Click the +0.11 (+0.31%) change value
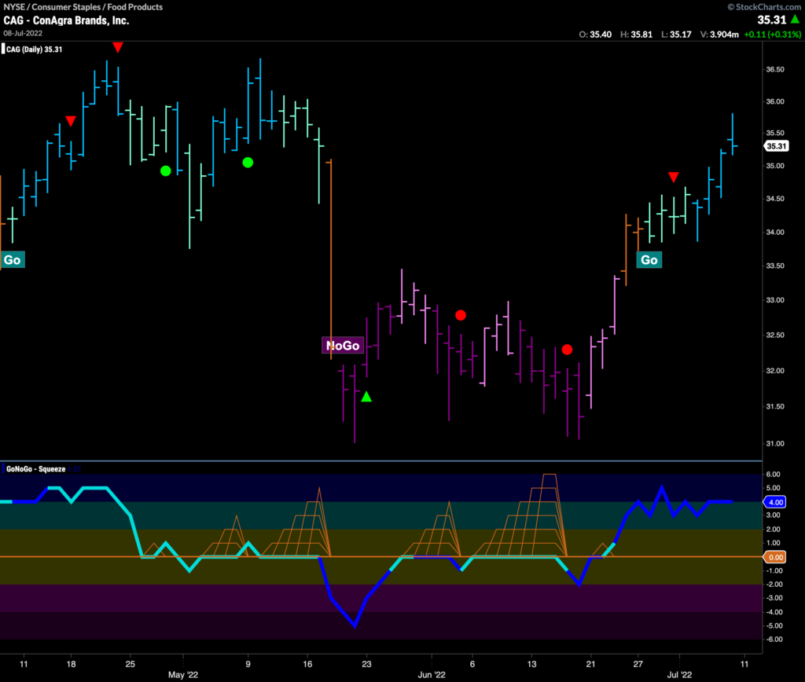The height and width of the screenshot is (682, 805). (772, 35)
